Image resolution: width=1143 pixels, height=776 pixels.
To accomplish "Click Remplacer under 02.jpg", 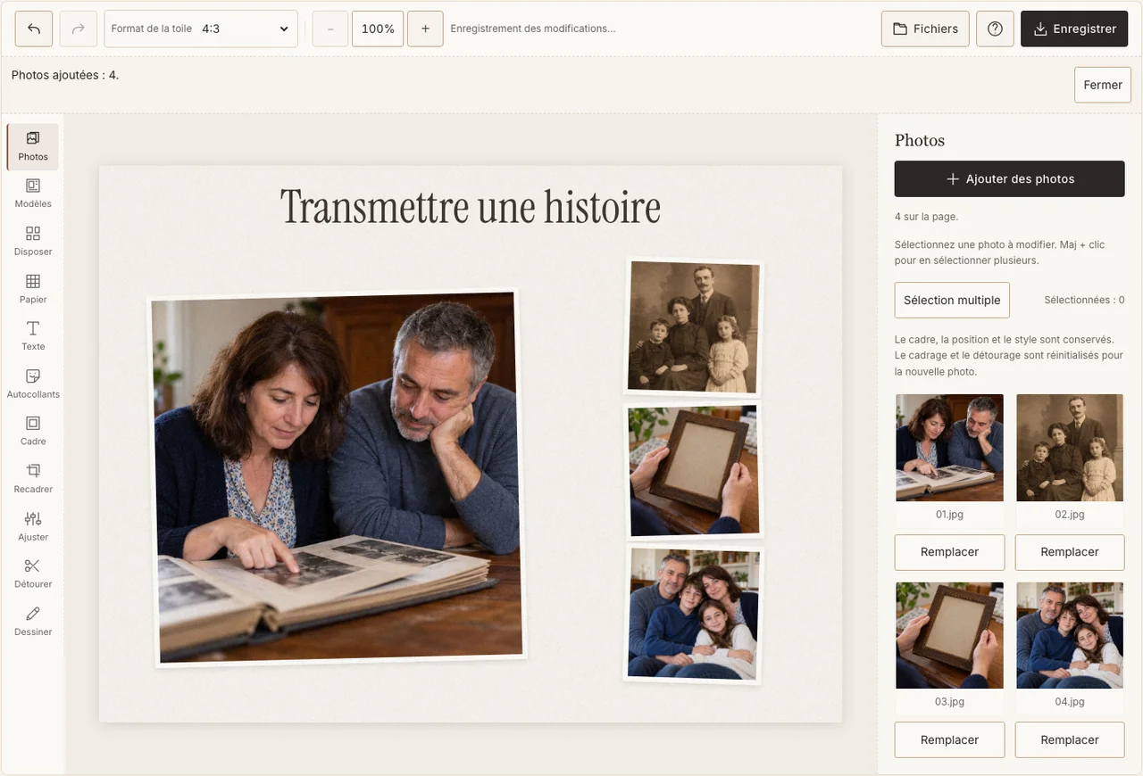I will coord(1070,552).
